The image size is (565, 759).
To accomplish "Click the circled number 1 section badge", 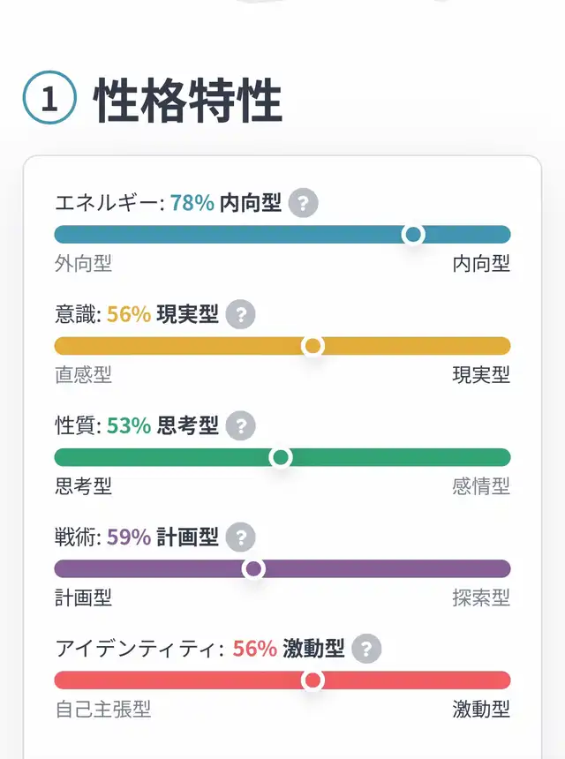I will pos(49,100).
